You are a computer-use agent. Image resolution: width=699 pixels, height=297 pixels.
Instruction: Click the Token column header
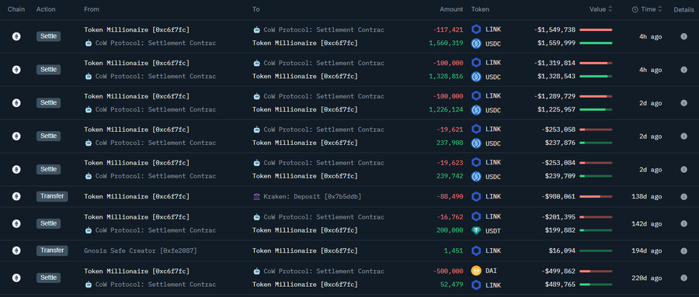pyautogui.click(x=480, y=9)
